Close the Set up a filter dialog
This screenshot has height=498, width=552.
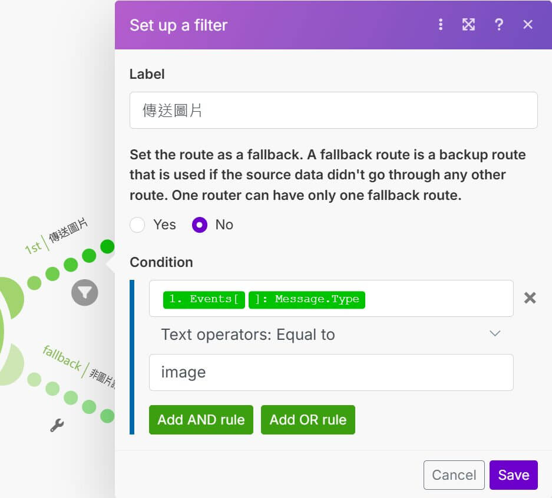coord(528,25)
